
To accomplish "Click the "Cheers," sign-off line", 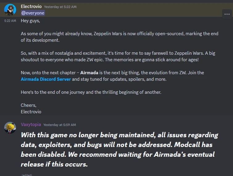I will click(x=28, y=105).
